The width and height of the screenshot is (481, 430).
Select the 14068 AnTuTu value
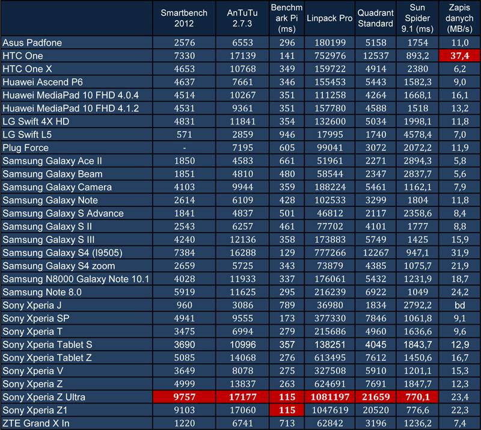243,358
